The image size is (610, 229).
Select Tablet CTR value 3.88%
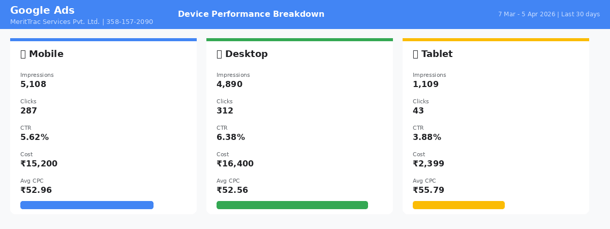pyautogui.click(x=427, y=137)
